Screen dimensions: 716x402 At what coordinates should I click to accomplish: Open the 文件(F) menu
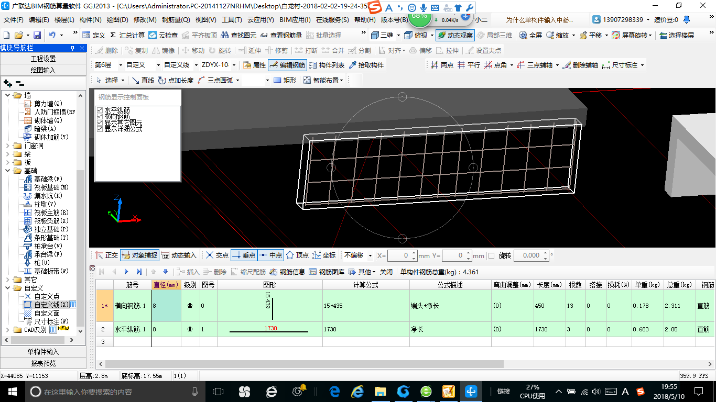tap(14, 20)
